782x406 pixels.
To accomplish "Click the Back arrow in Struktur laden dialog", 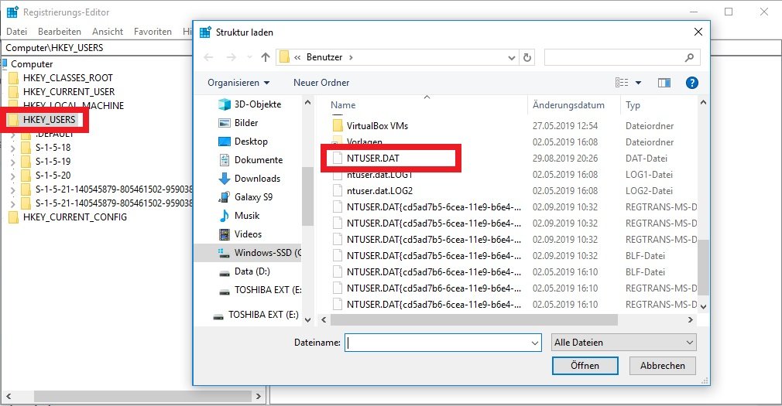I will point(208,57).
